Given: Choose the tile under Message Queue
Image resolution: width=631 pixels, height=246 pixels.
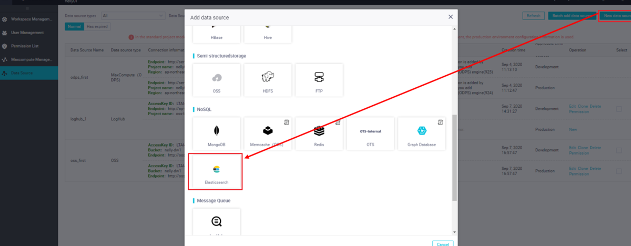Looking at the screenshot, I should tap(217, 223).
